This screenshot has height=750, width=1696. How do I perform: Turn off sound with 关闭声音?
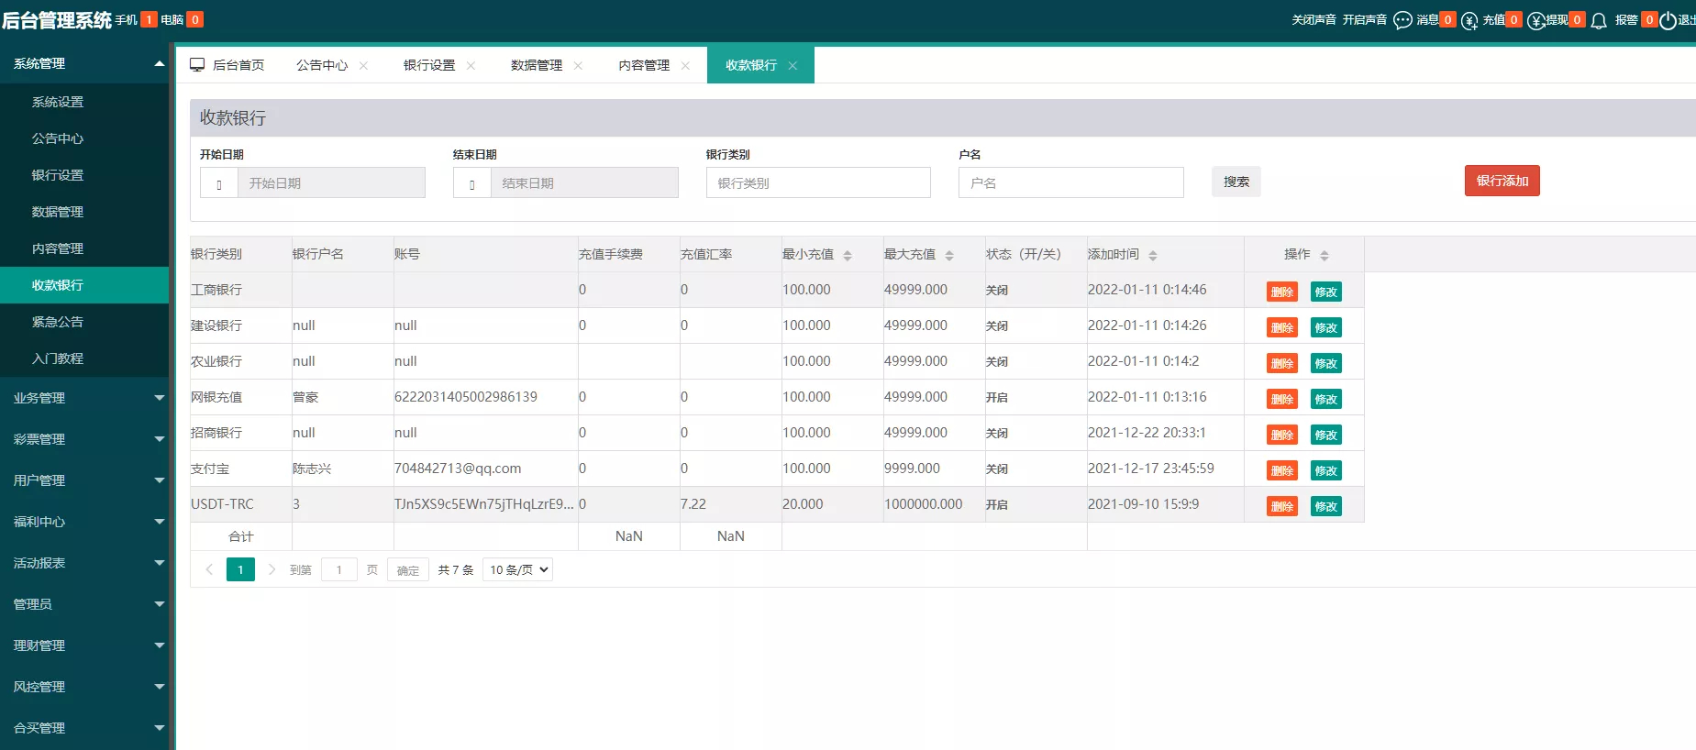(1314, 20)
